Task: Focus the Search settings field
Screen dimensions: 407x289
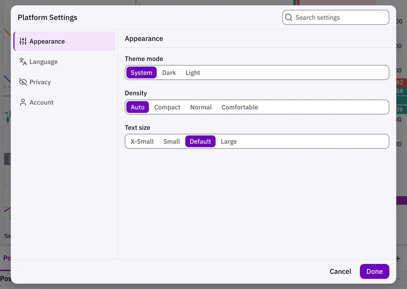Action: [336, 17]
